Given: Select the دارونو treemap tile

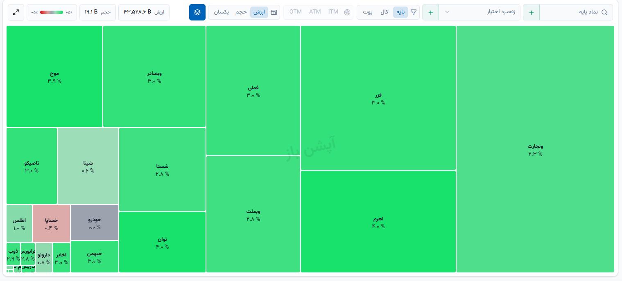Looking at the screenshot, I should tap(44, 258).
